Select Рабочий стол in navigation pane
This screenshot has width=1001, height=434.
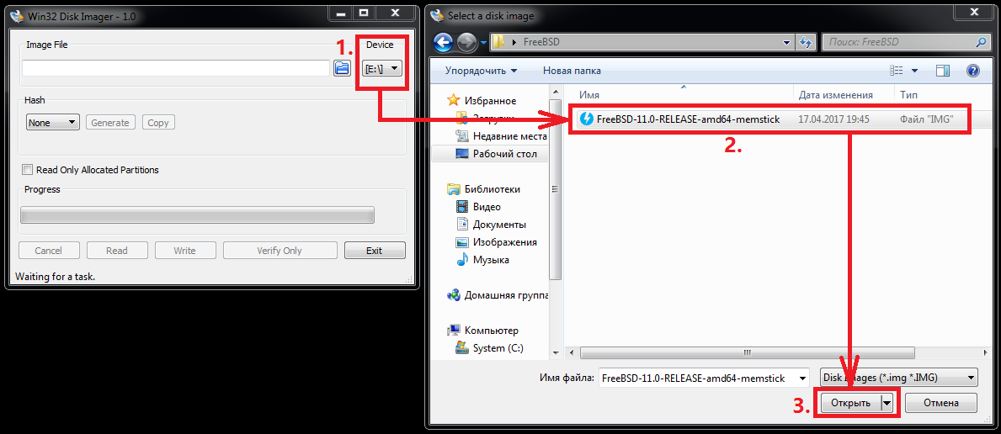coord(504,154)
